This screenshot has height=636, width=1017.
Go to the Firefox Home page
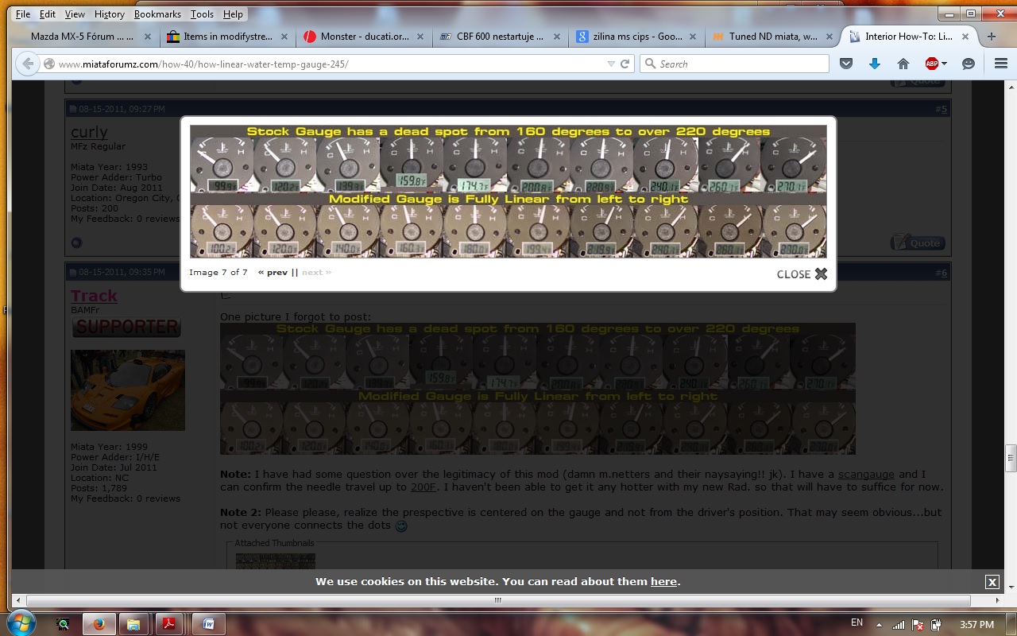tap(903, 64)
